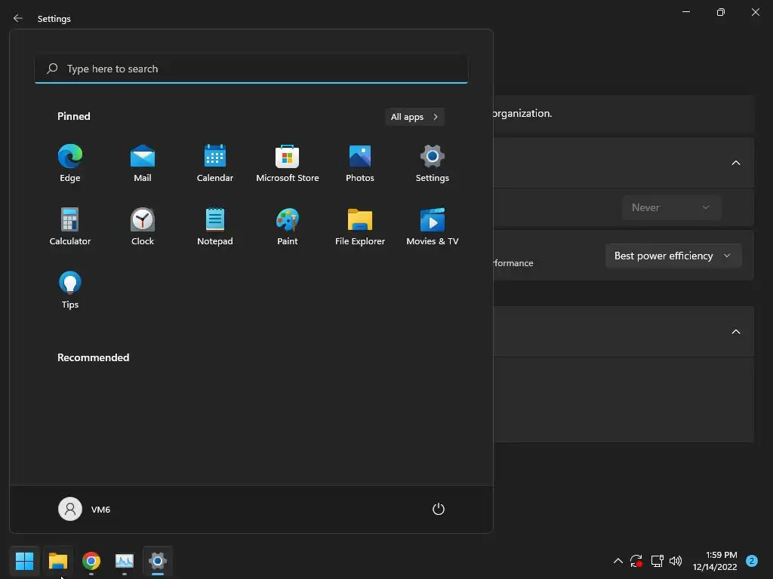Open Google Chrome from the taskbar
This screenshot has height=579, width=773.
[91, 561]
